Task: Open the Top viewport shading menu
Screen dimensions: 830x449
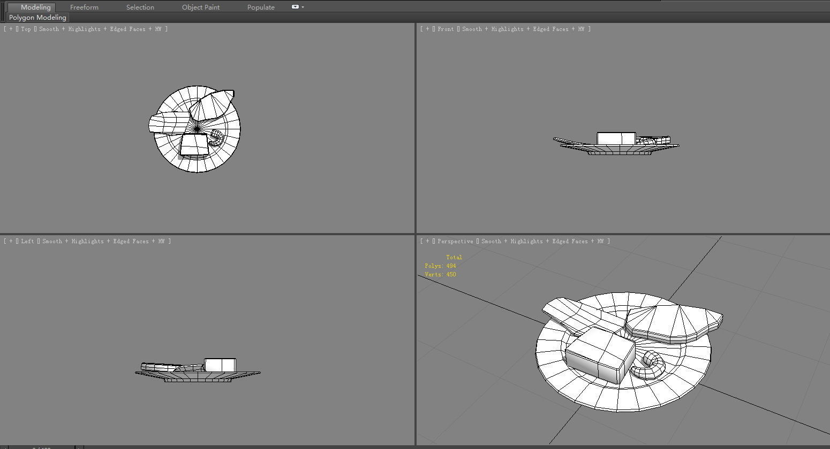Action: click(x=100, y=29)
